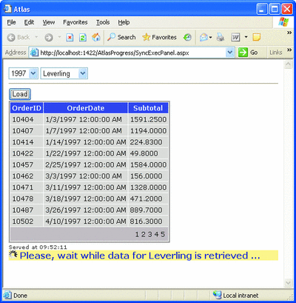Go to the Home page icon
Viewport: 296px width, 303px height.
click(x=96, y=37)
